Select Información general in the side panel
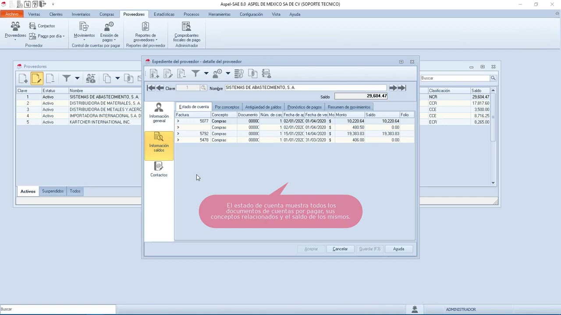This screenshot has height=315, width=561. tap(159, 113)
